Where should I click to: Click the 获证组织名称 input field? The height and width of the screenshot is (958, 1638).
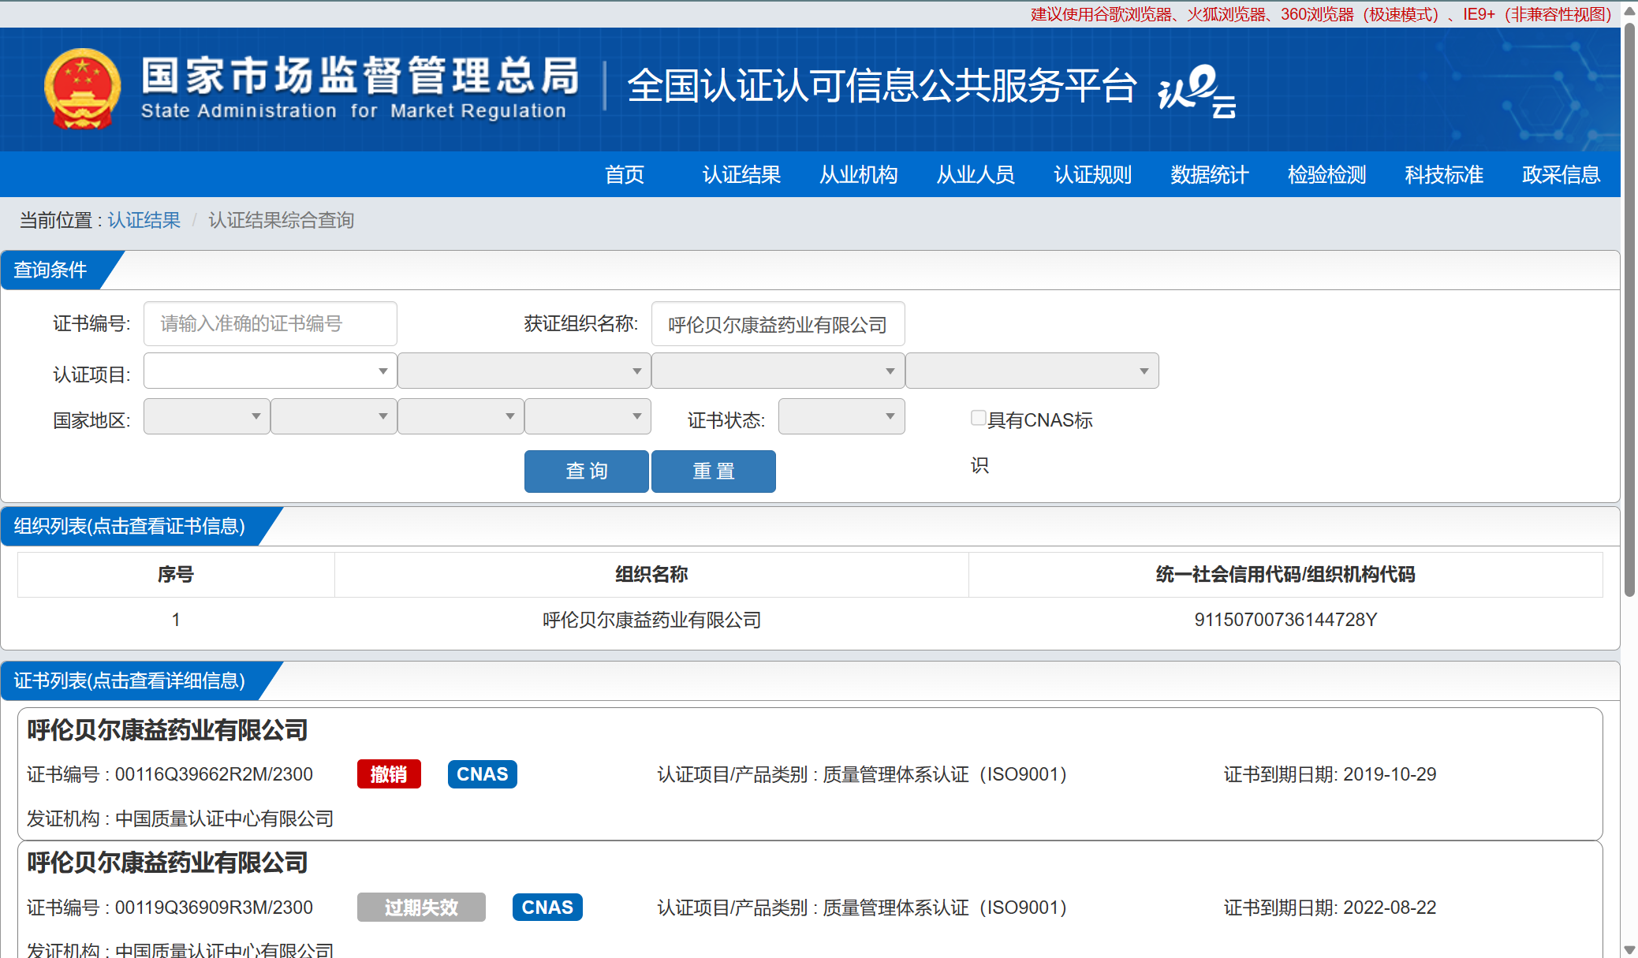pos(778,324)
